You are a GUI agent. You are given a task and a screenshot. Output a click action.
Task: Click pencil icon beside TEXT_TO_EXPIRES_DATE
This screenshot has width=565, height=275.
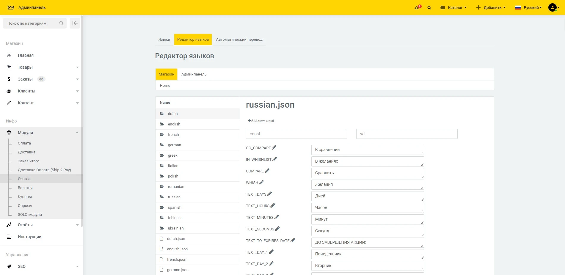point(293,240)
